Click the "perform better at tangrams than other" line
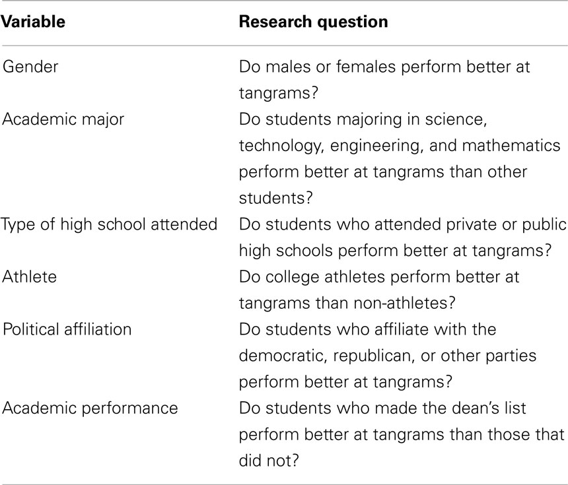The width and height of the screenshot is (568, 485). [x=383, y=172]
